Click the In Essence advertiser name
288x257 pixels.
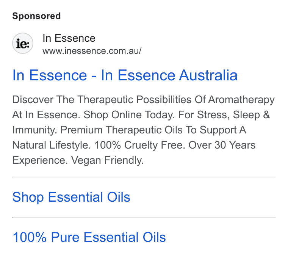pos(69,38)
